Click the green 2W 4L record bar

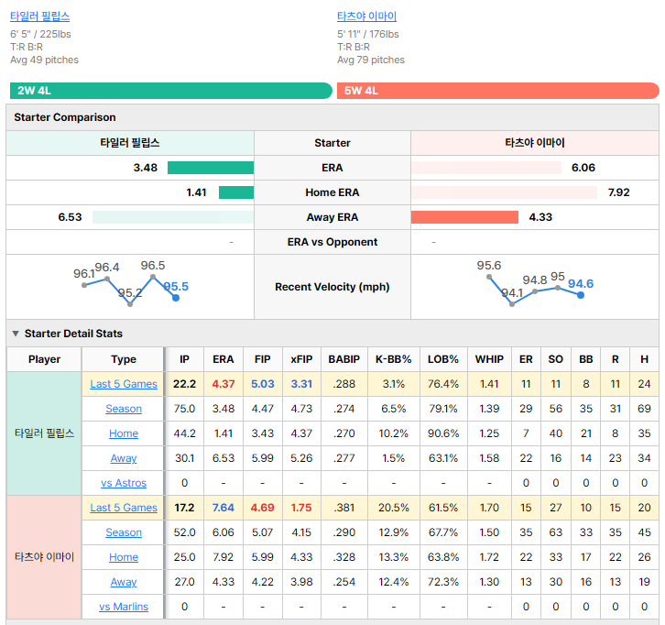point(171,91)
